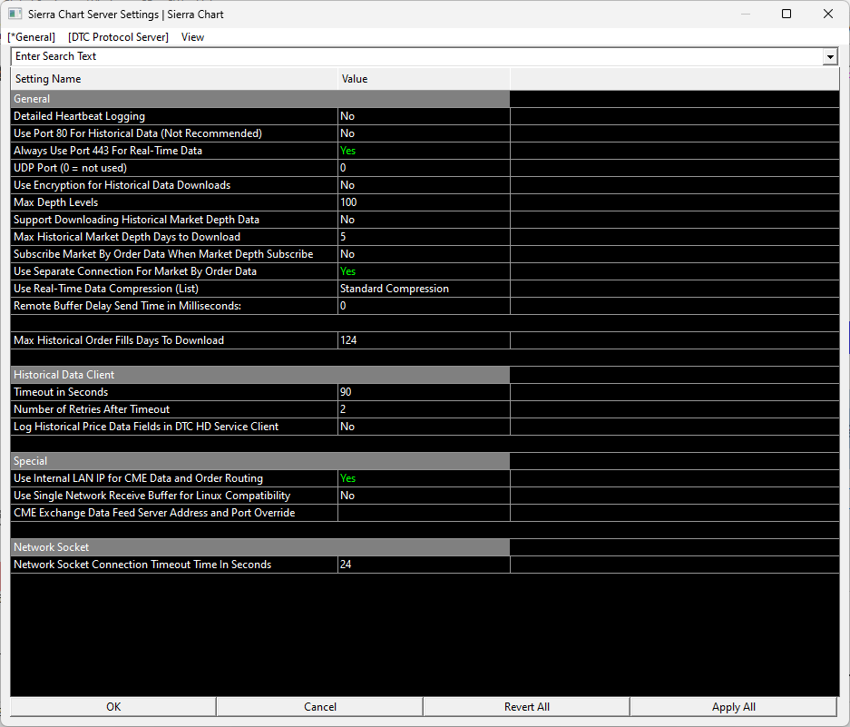
Task: Expand the search text dropdown arrow
Action: (830, 56)
